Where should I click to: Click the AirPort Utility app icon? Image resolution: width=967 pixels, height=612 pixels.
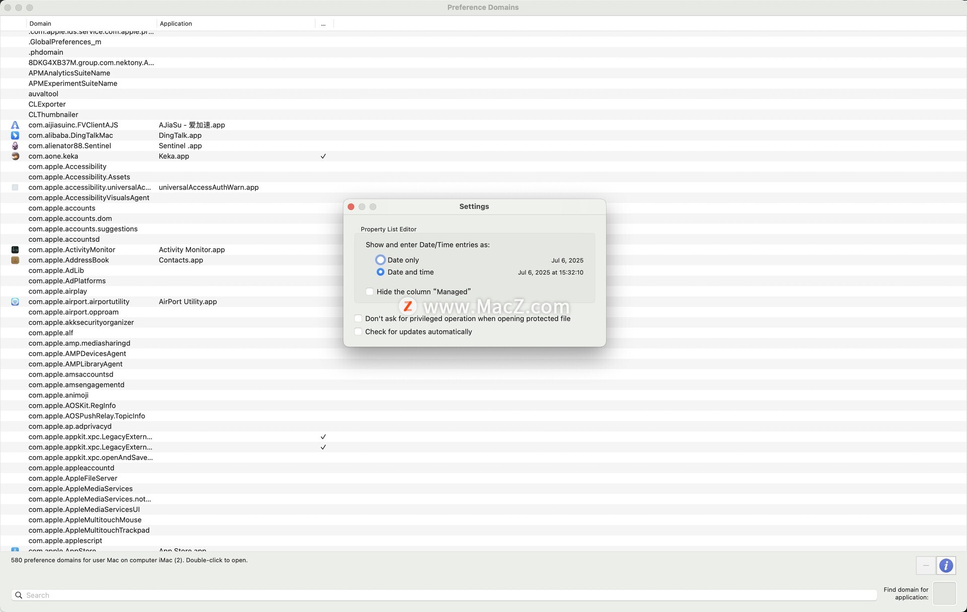click(x=15, y=302)
